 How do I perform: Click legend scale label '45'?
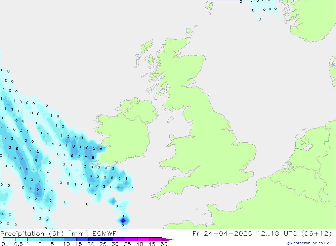click(x=152, y=244)
